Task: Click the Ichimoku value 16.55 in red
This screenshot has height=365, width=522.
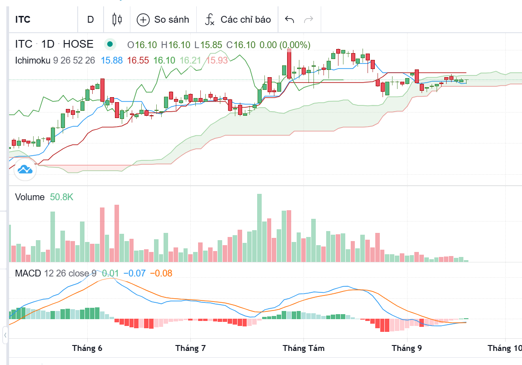Action: tap(138, 60)
